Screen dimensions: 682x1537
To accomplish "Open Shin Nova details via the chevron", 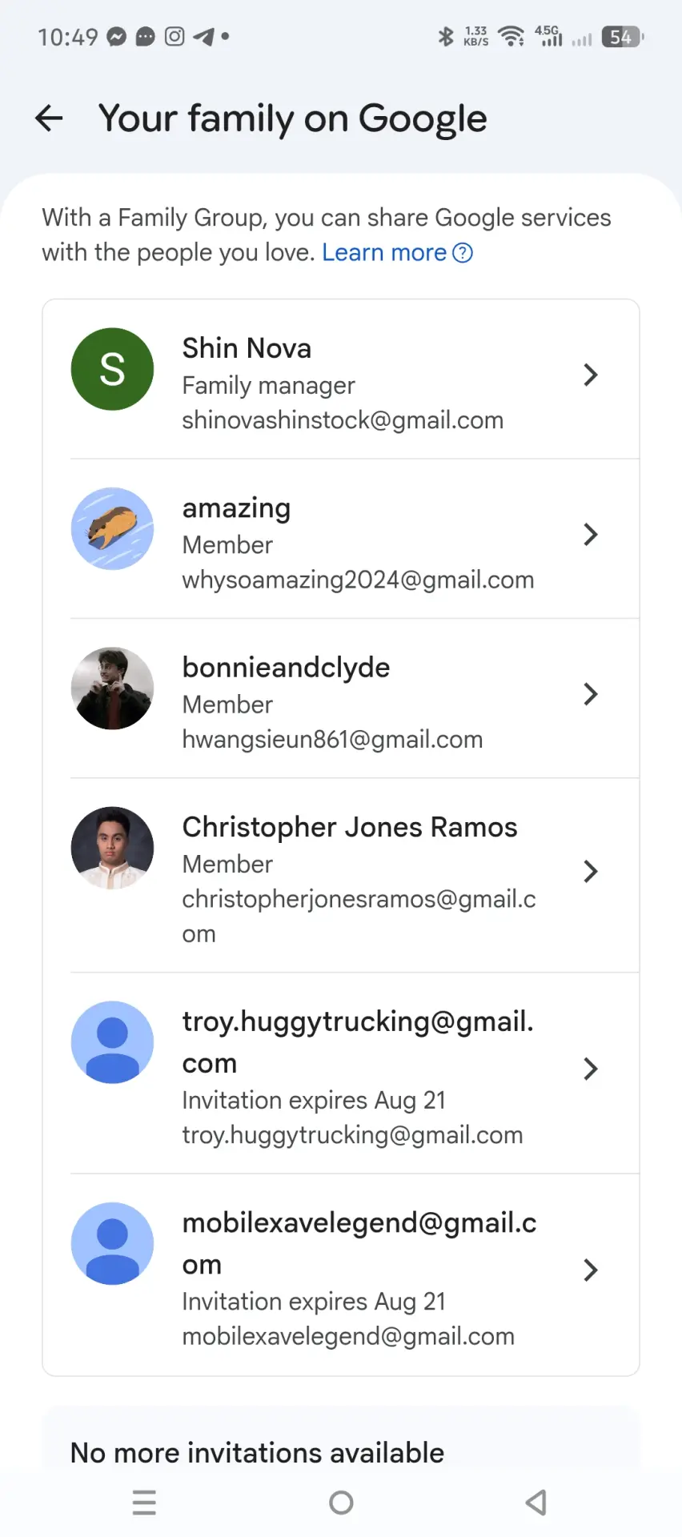I will (591, 375).
